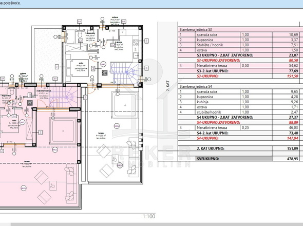Select the Stambena jedinica S3 table header
The image size is (303, 226).
pyautogui.click(x=196, y=30)
